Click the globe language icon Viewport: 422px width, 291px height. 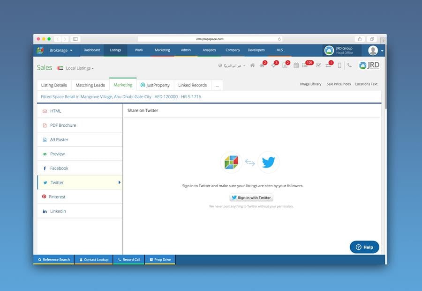220,65
